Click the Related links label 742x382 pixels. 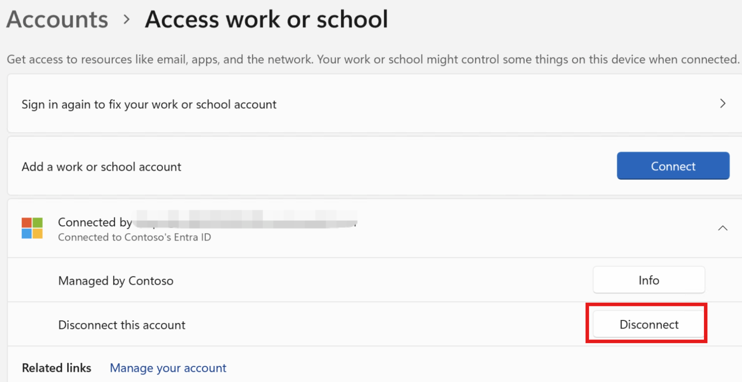point(57,368)
